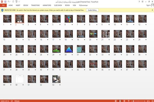Click the transition star under slide 19

point(84,40)
